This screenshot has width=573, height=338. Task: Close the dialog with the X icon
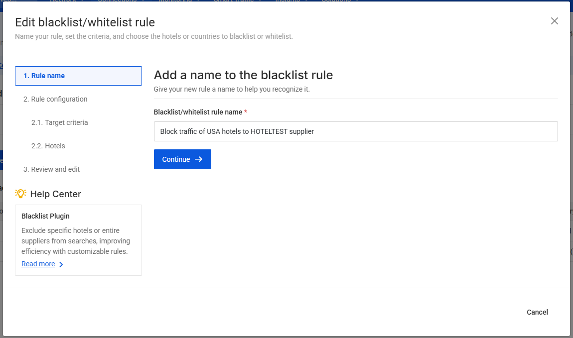coord(554,21)
